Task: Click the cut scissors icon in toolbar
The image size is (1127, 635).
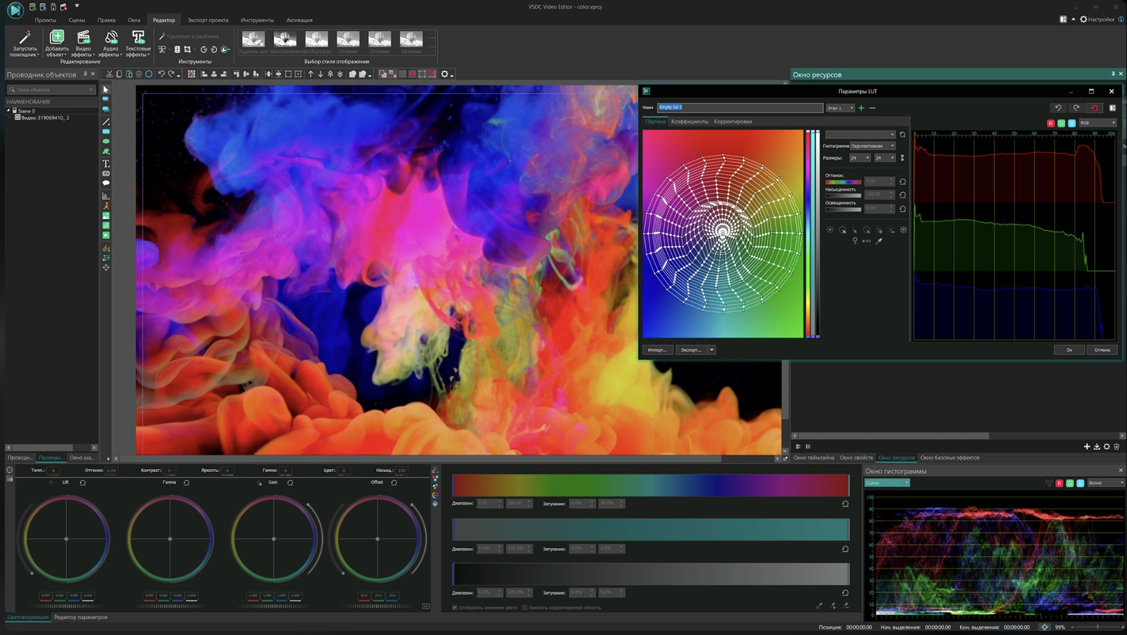Action: tap(109, 74)
